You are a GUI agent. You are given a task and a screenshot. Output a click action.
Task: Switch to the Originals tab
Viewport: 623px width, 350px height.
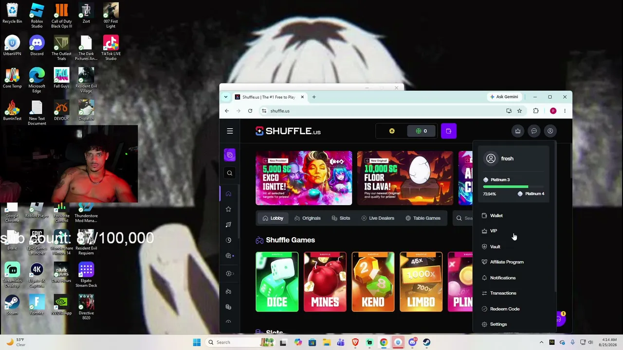coord(308,218)
